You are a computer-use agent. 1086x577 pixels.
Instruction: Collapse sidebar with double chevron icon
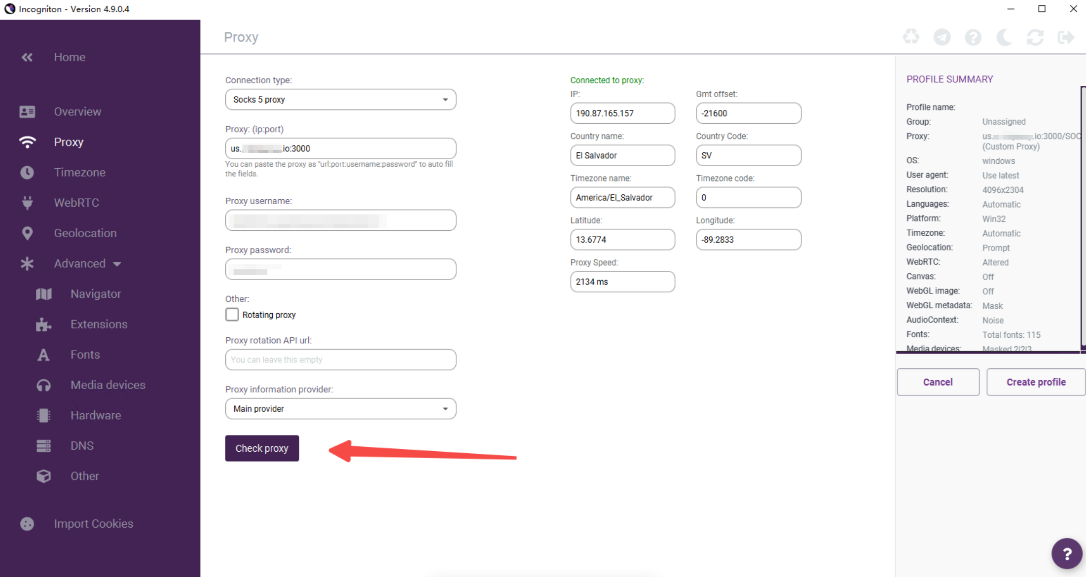(x=27, y=57)
